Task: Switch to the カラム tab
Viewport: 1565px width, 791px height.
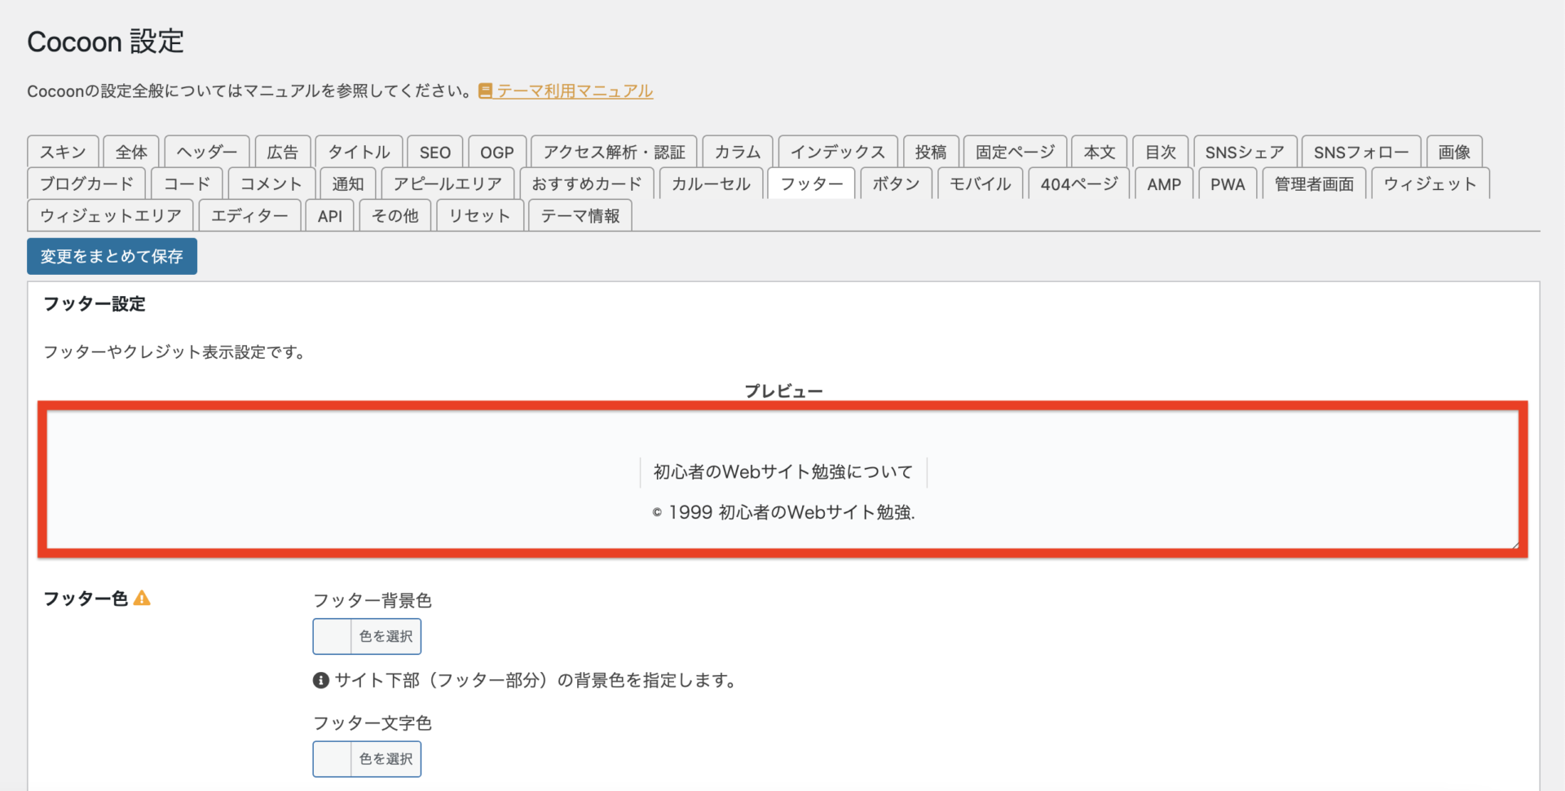Action: [x=738, y=152]
